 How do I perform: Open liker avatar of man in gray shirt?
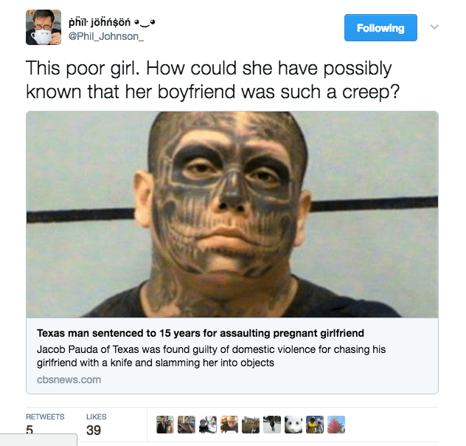tap(187, 425)
